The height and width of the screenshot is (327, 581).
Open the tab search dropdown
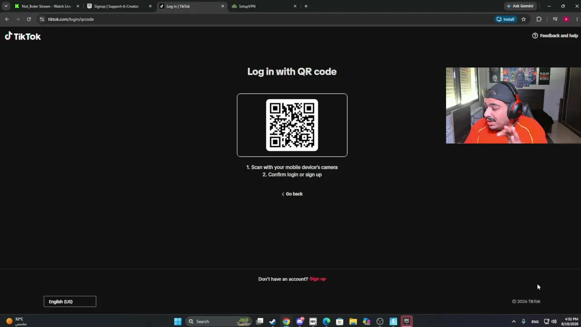click(x=6, y=6)
